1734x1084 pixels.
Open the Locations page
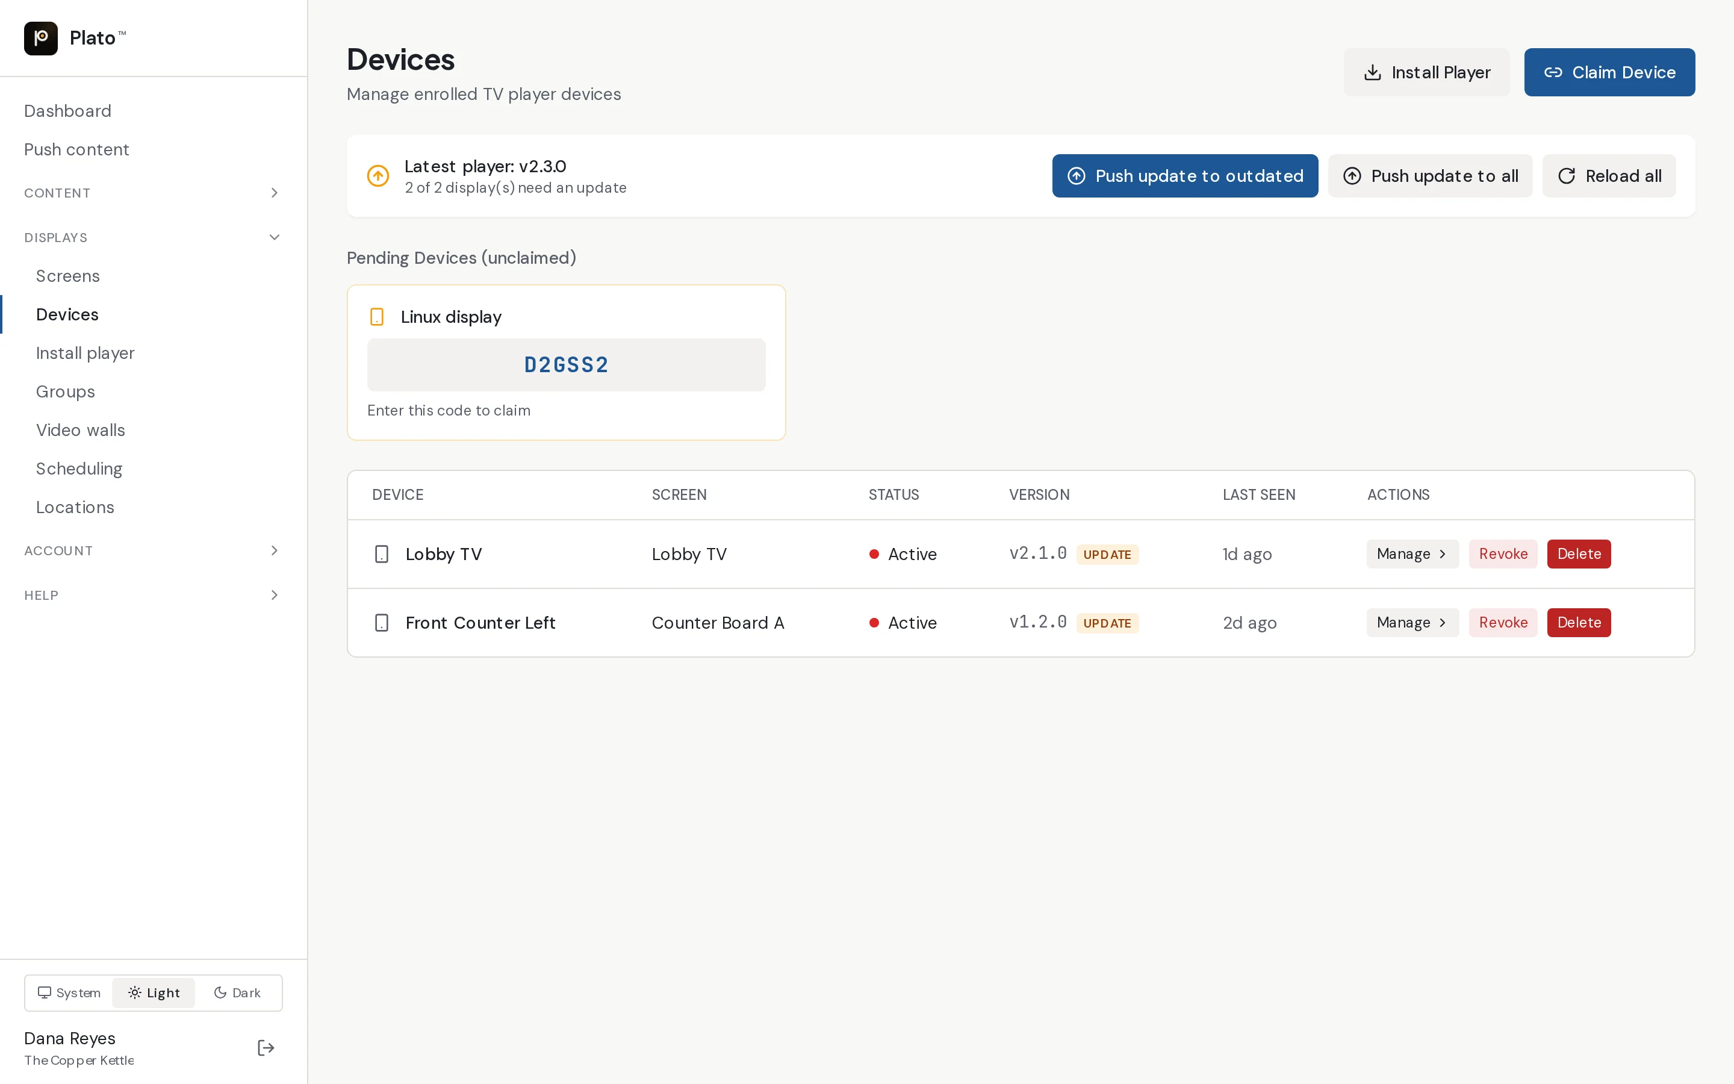coord(154,508)
